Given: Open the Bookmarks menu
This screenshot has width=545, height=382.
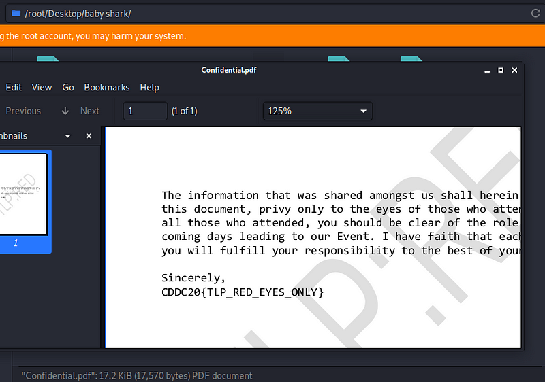Looking at the screenshot, I should [107, 88].
